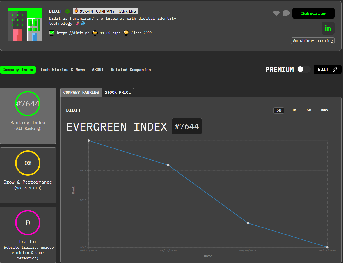Click the "Didit is humanizing the Internet" description
The image size is (343, 263).
click(113, 21)
